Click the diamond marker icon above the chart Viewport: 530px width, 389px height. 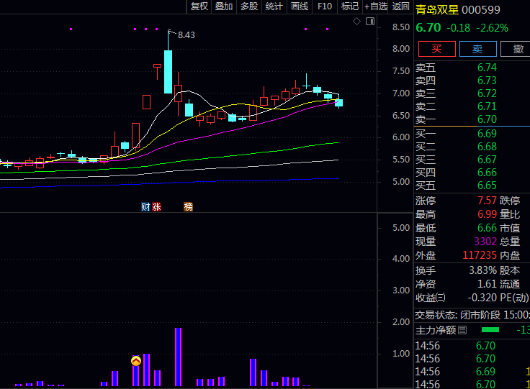click(356, 22)
